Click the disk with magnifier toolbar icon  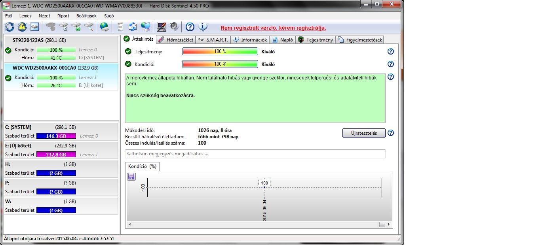pos(89,27)
